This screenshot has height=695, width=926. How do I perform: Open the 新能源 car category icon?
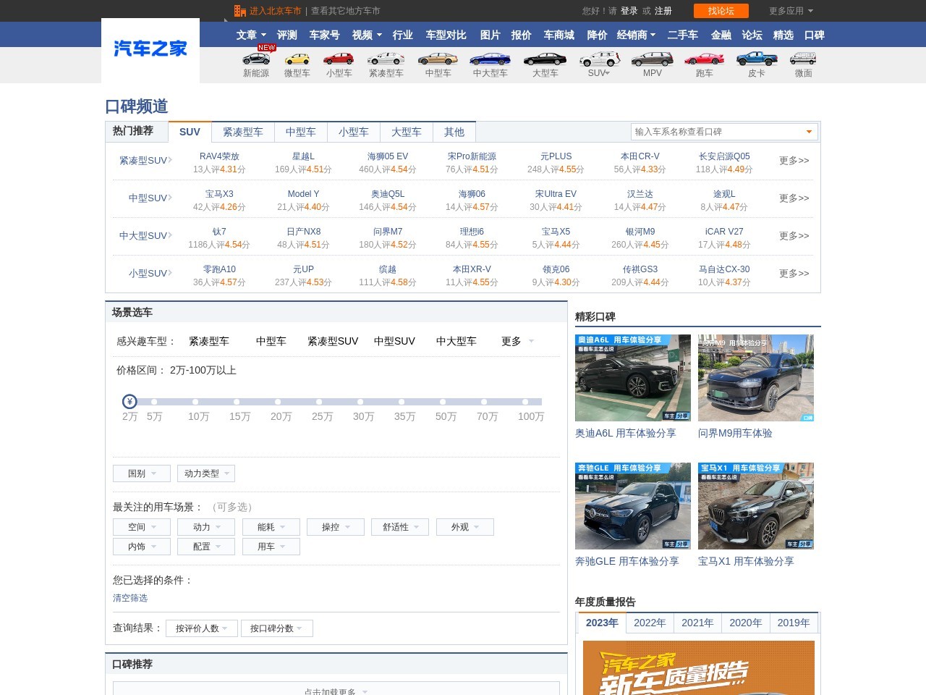click(256, 59)
